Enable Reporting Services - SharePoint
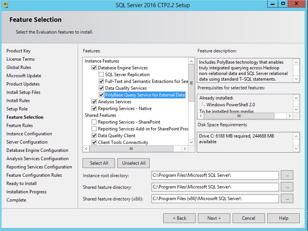 [x=94, y=122]
